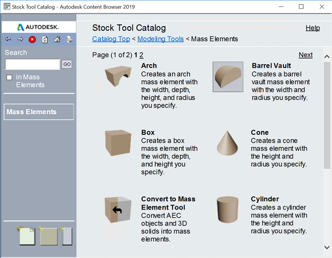Close the Content Browser window

tap(322, 6)
